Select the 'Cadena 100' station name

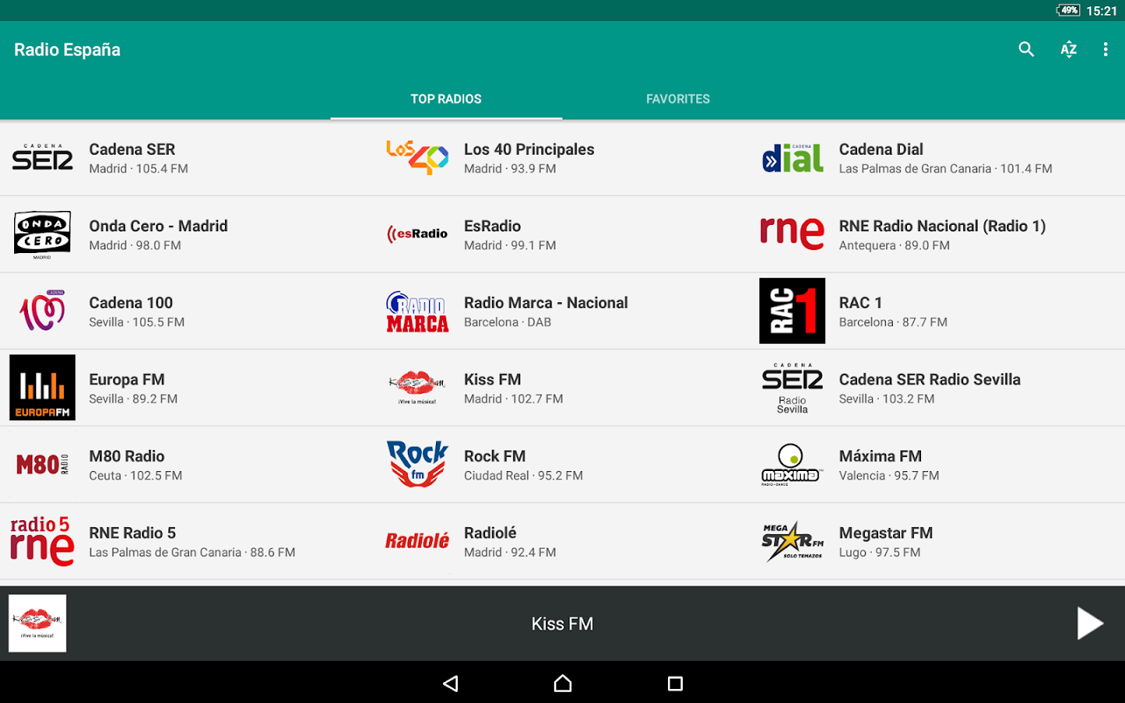[x=131, y=302]
